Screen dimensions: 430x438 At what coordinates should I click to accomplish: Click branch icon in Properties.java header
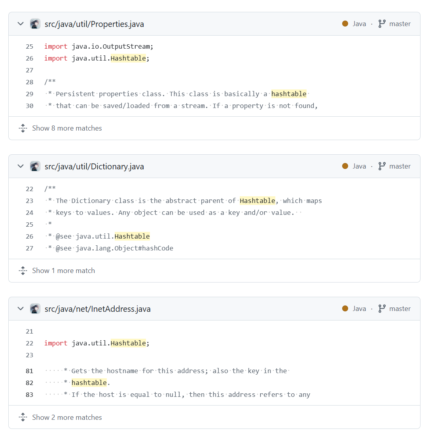382,24
